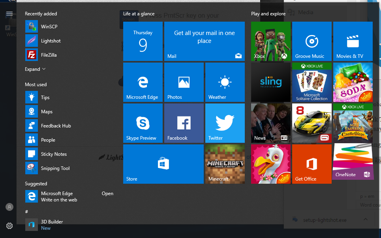Image resolution: width=381 pixels, height=238 pixels.
Task: Click setup-lightshot.exe download in browser
Action: click(325, 220)
